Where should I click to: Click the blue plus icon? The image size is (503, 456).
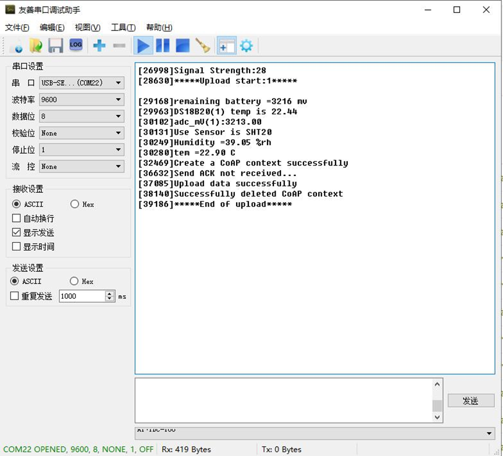click(99, 45)
